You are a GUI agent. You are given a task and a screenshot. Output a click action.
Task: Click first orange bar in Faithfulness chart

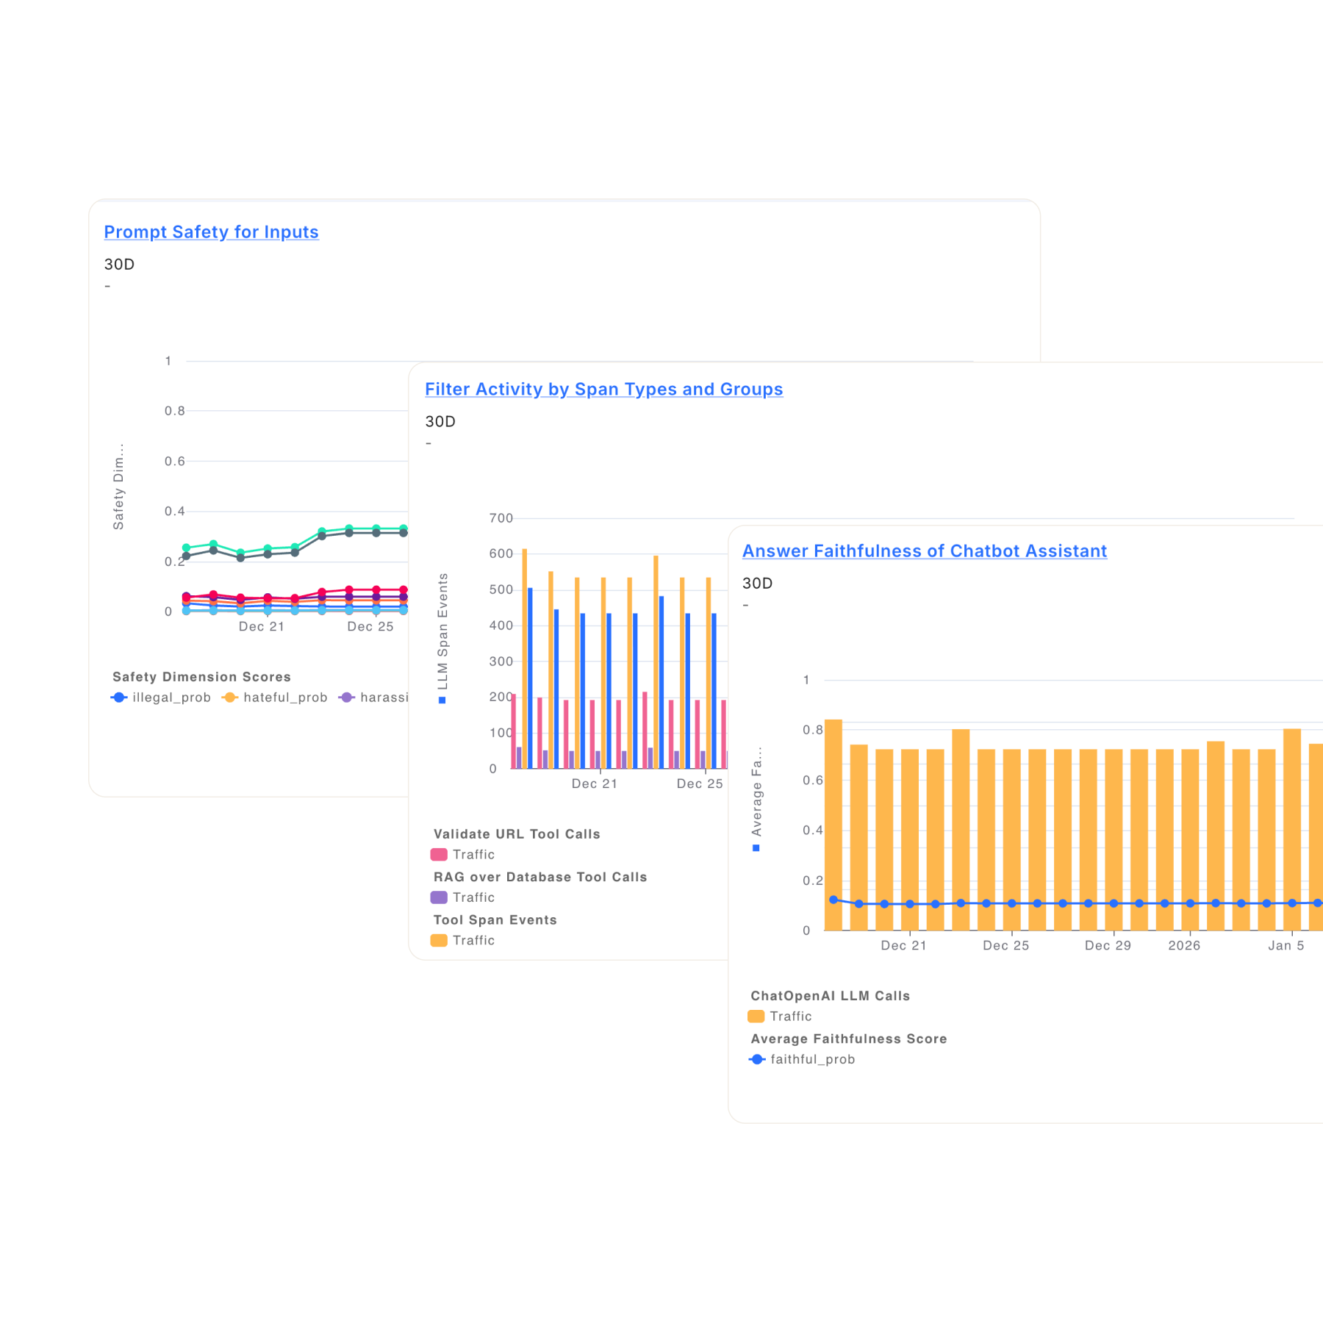(x=833, y=825)
